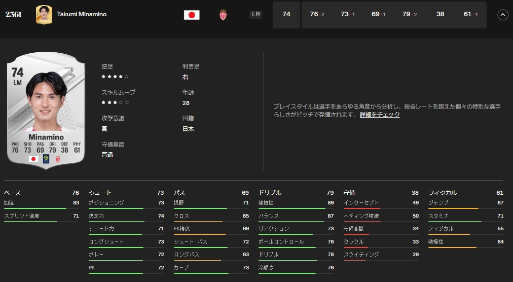Click the Japan flag in the header row
This screenshot has height=282, width=513.
pos(192,15)
